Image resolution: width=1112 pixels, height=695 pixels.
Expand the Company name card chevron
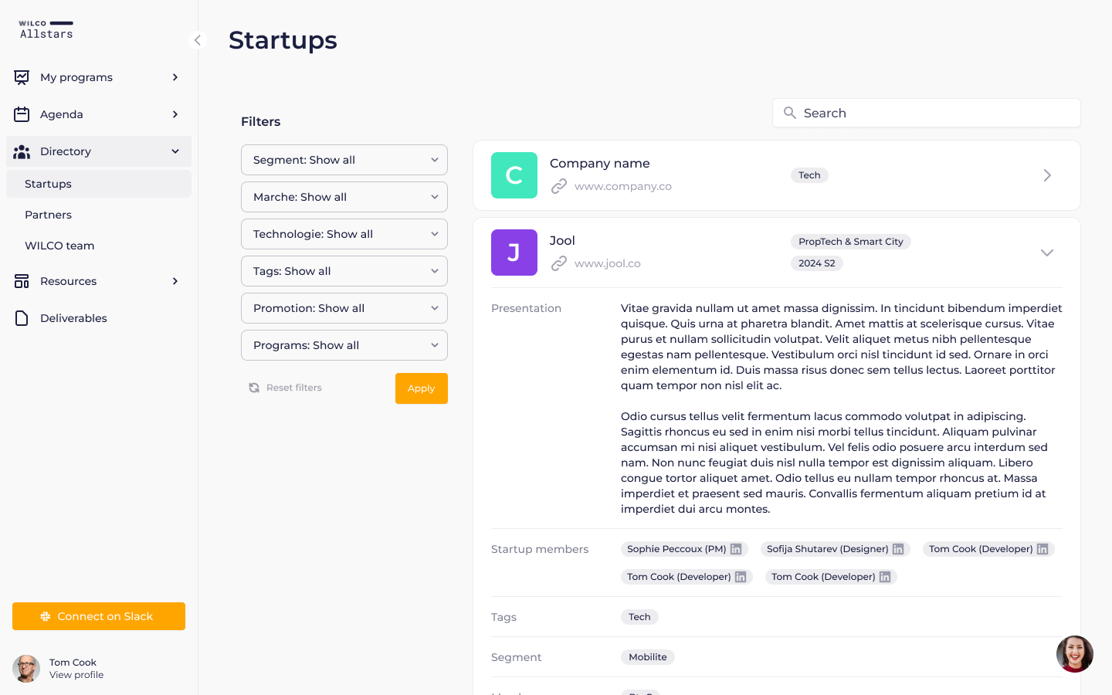click(x=1047, y=175)
